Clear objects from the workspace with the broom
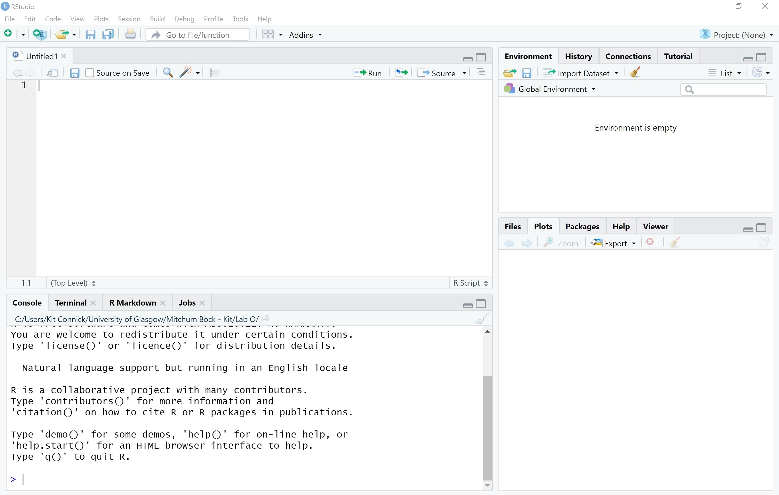 click(x=635, y=73)
